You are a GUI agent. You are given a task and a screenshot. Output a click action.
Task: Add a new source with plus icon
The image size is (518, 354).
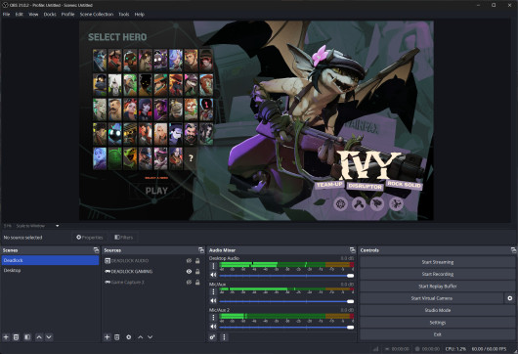point(108,337)
